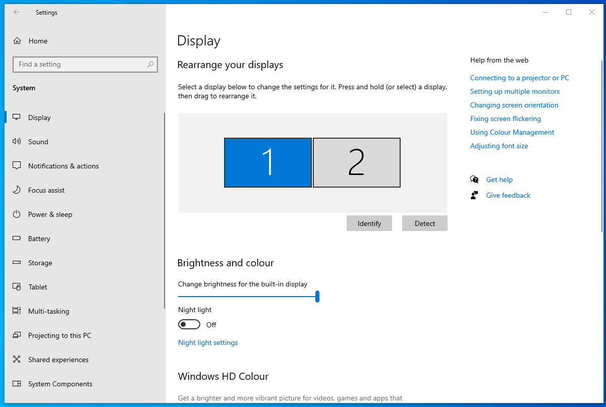Click the Get help chat icon
This screenshot has height=407, width=606.
click(x=474, y=180)
